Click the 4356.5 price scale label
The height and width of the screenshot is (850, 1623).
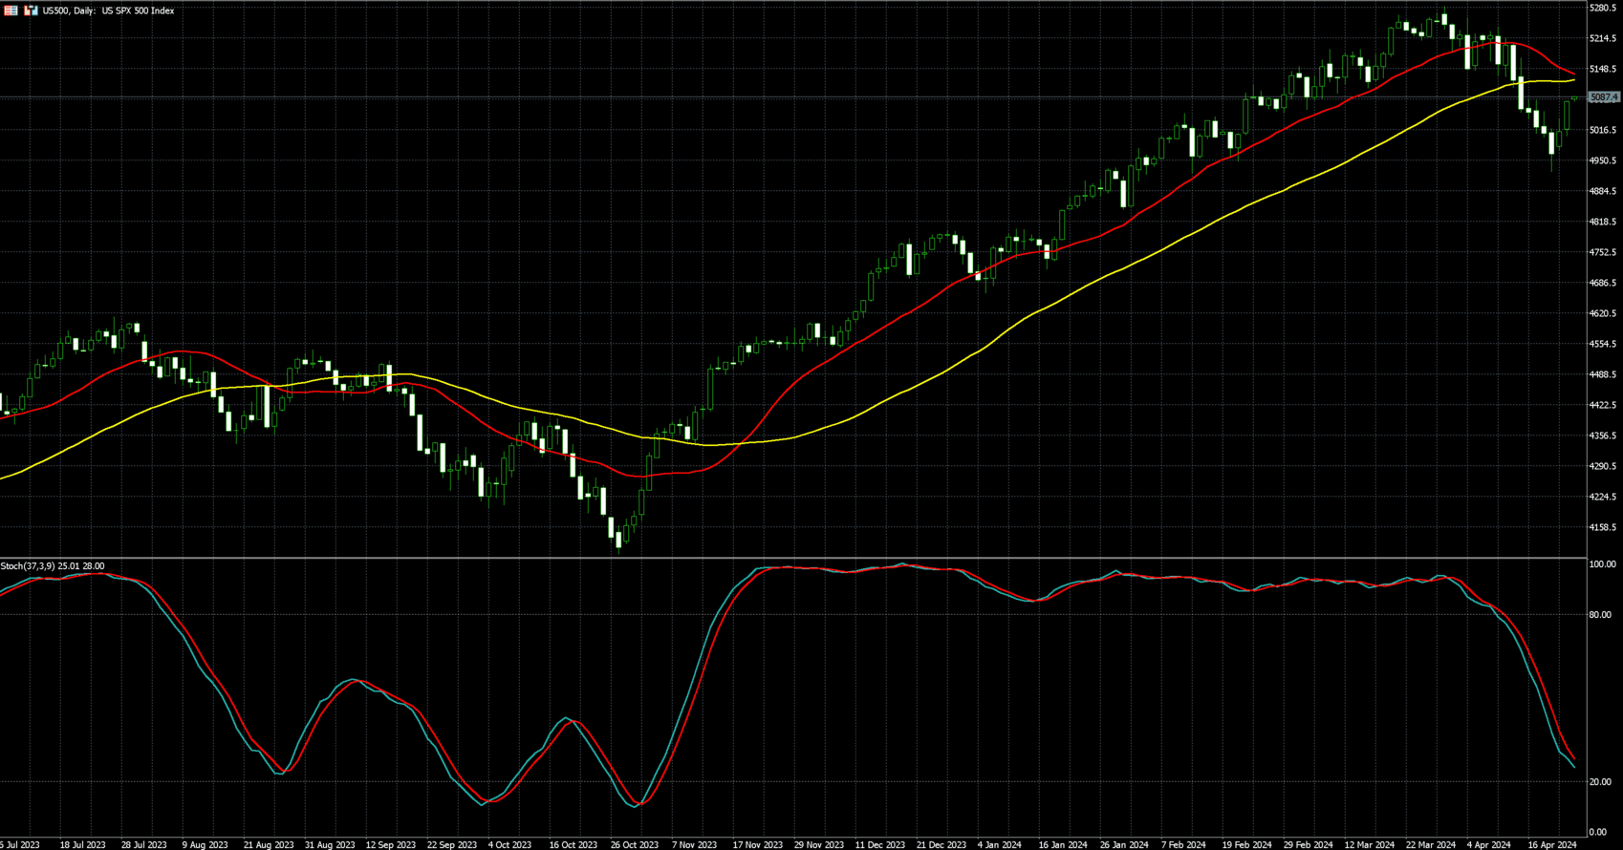pos(1603,436)
